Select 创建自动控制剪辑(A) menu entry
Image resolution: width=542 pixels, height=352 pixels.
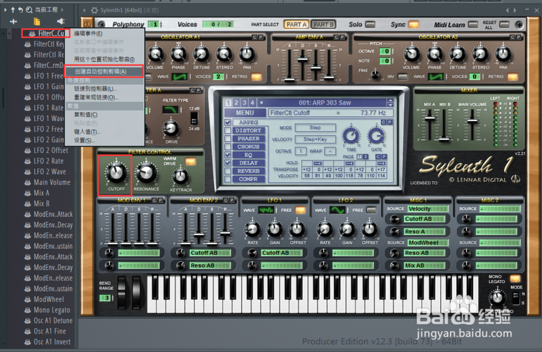coord(104,71)
